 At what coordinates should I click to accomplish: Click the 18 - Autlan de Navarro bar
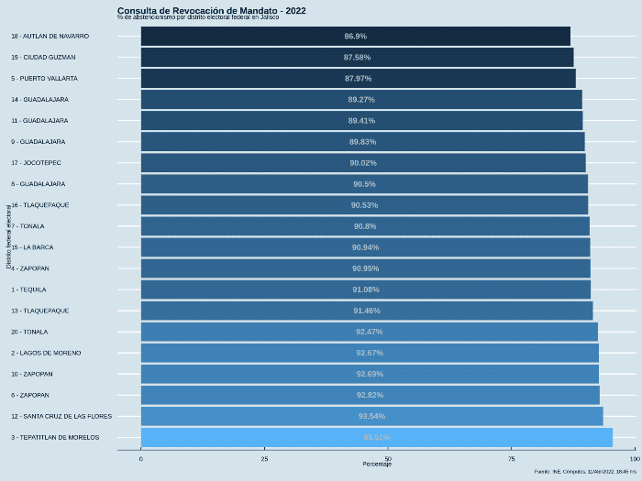pos(355,36)
